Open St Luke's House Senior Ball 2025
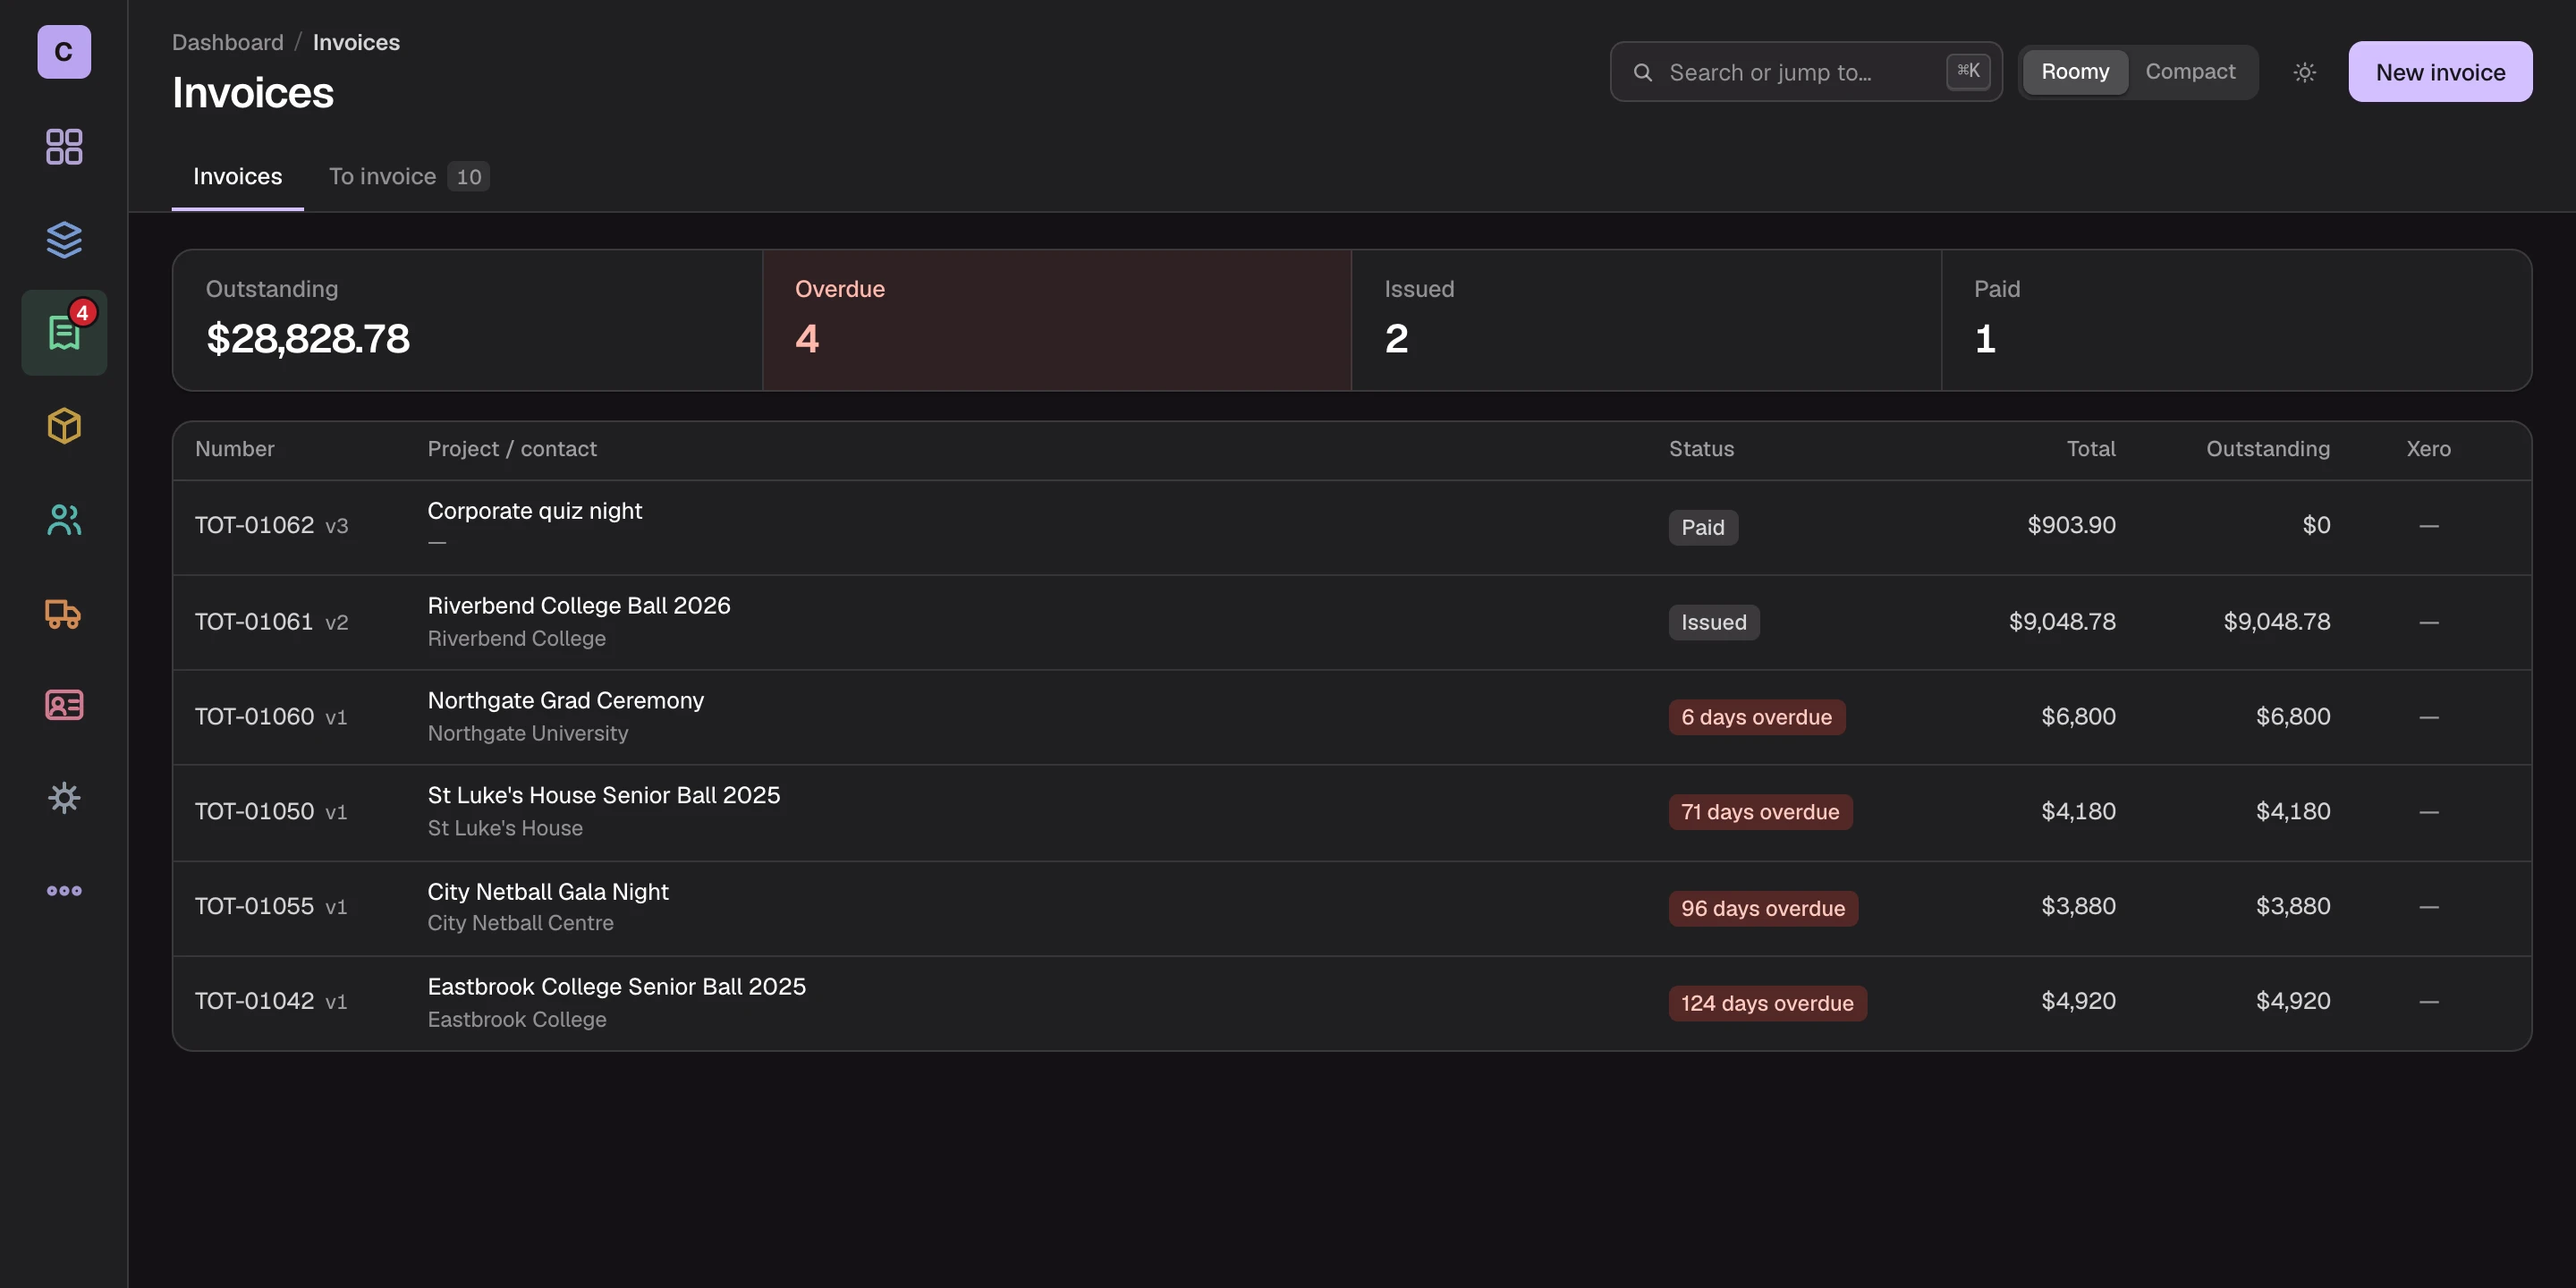 [603, 795]
